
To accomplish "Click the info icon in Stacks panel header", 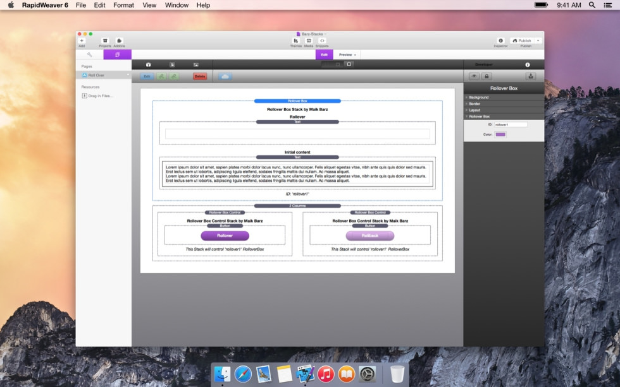I will coord(528,64).
